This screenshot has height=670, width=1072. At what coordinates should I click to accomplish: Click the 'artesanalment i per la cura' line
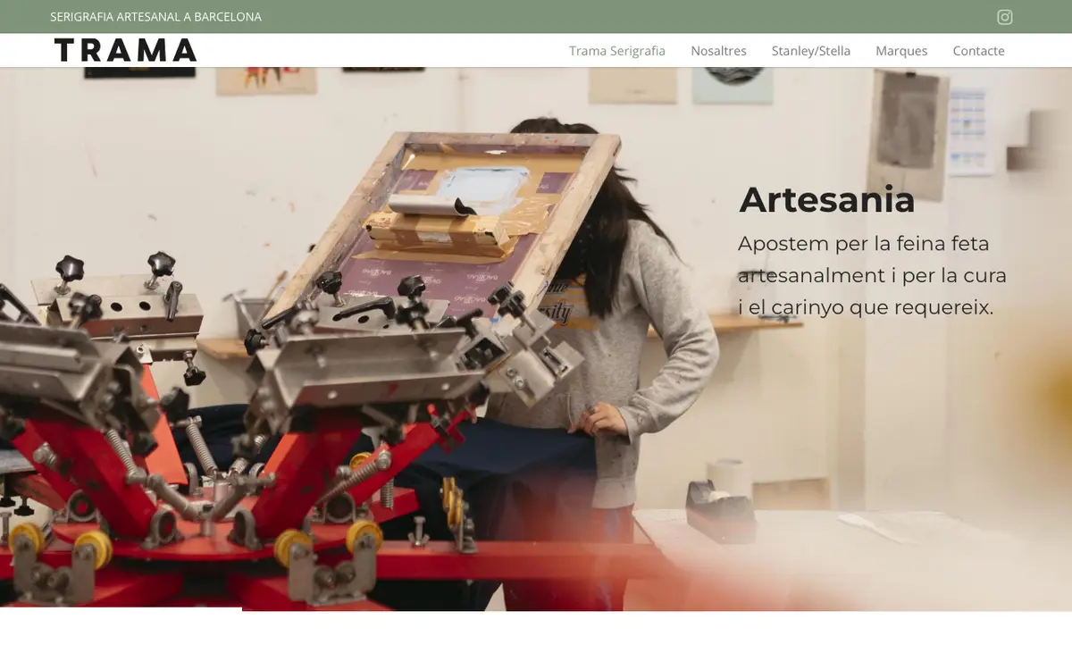(x=873, y=275)
